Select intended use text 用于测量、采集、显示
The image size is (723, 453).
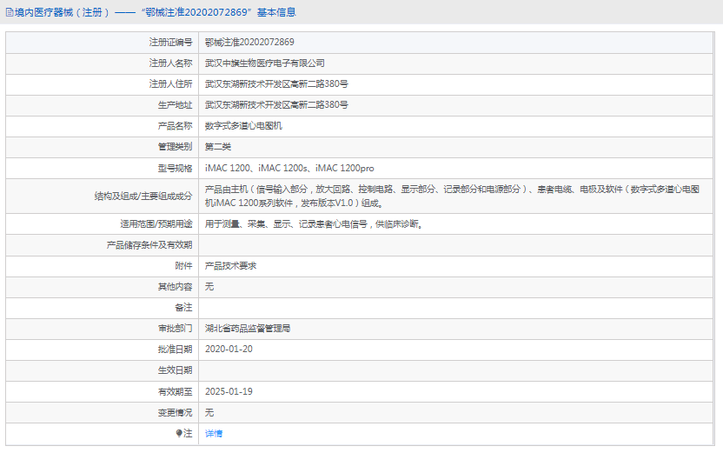tap(314, 224)
